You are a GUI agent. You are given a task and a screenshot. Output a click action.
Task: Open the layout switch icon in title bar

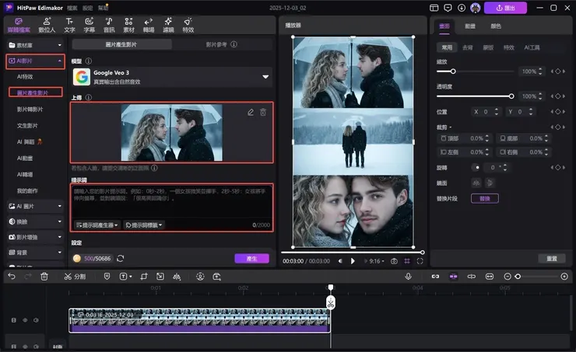point(434,8)
